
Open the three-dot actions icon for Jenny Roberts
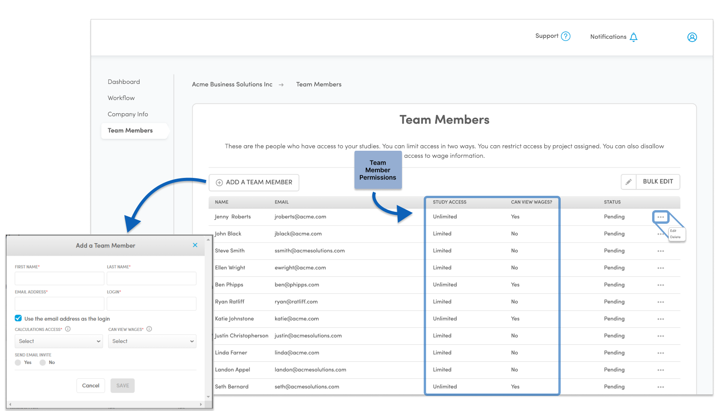(660, 217)
